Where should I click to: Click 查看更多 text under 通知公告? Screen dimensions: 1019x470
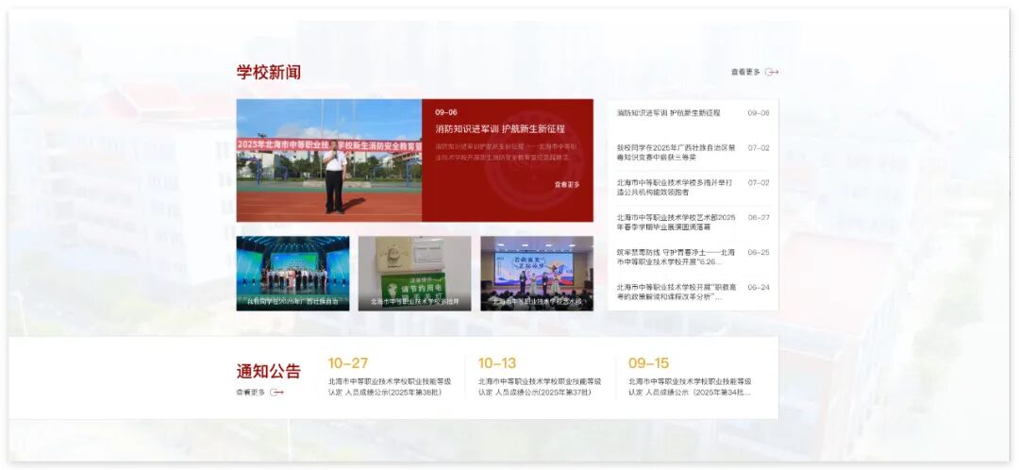250,393
